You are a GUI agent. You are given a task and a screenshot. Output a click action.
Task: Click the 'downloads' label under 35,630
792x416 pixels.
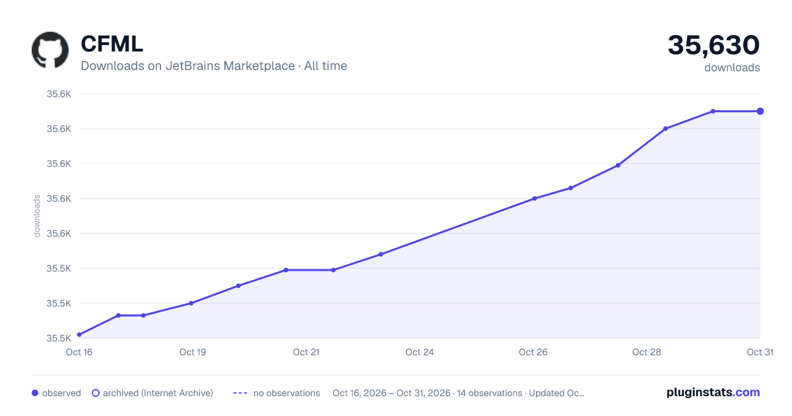click(x=732, y=67)
